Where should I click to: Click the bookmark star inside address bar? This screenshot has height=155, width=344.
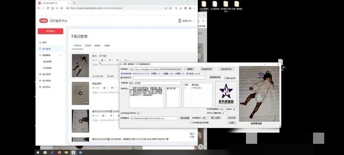tap(170, 8)
